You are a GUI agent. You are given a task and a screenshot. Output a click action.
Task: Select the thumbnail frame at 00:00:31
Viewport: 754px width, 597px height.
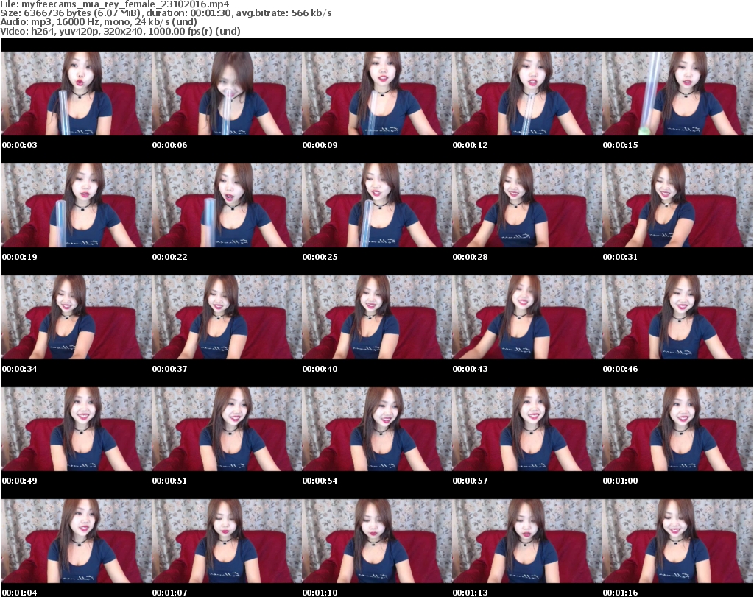[677, 205]
